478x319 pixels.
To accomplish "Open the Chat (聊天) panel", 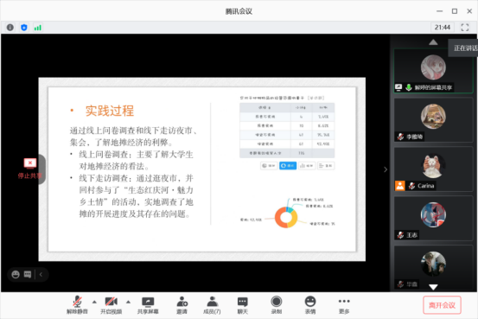I will click(x=243, y=305).
